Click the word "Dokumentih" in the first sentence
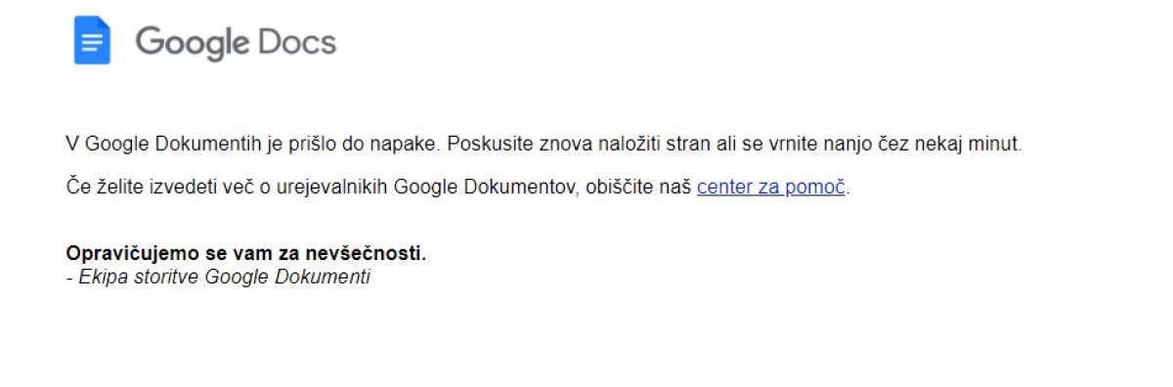1173x387 pixels. point(207,145)
